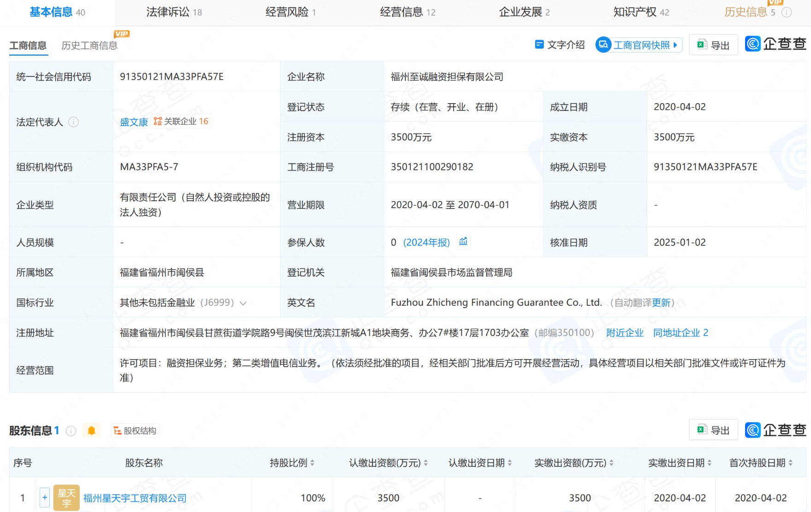Open 附近企业 nearby companies link
The height and width of the screenshot is (512, 811).
(624, 332)
